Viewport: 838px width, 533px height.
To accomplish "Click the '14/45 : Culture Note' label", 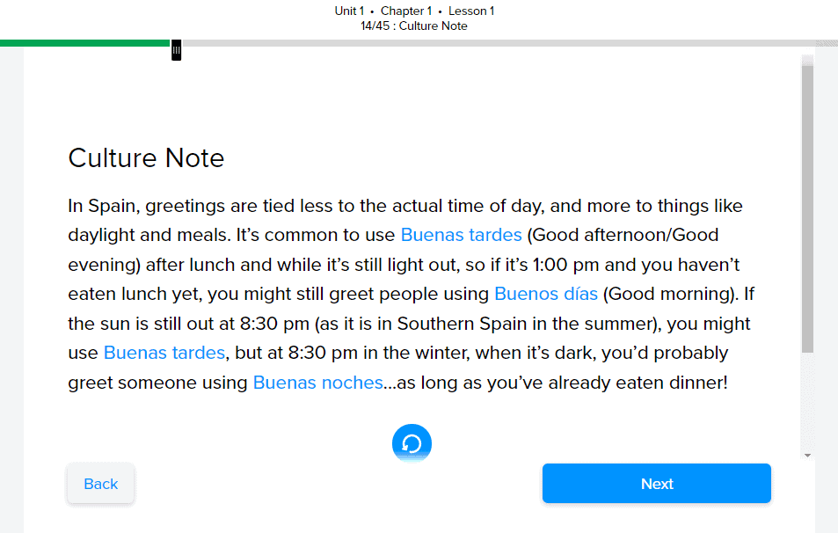I will [414, 26].
